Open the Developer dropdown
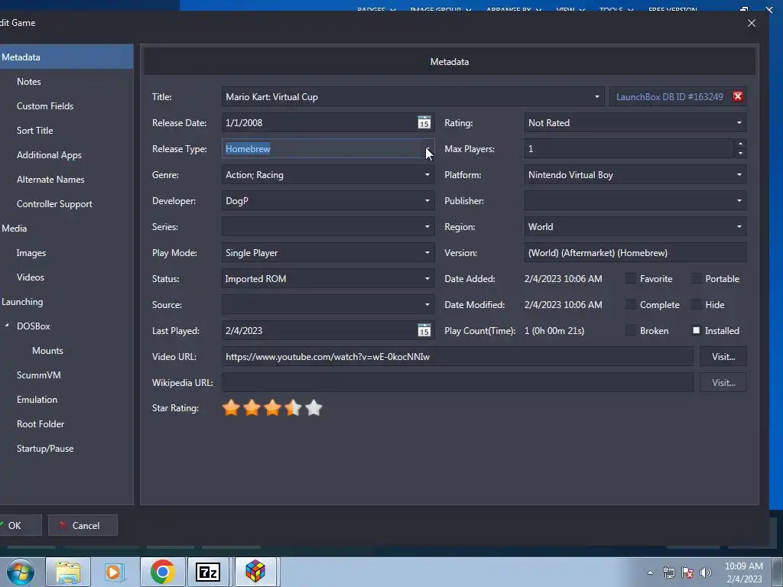 427,201
